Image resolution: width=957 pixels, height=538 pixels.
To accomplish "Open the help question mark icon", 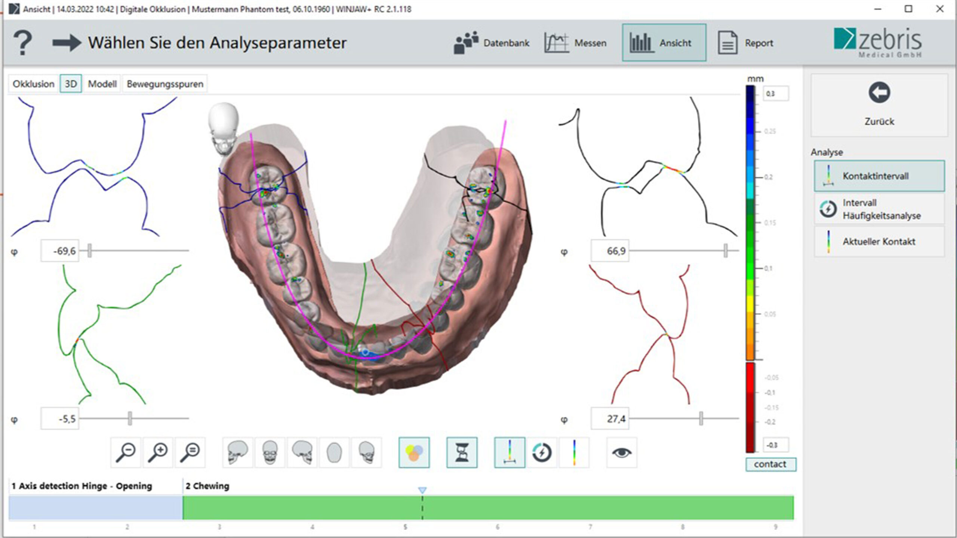I will pos(22,43).
